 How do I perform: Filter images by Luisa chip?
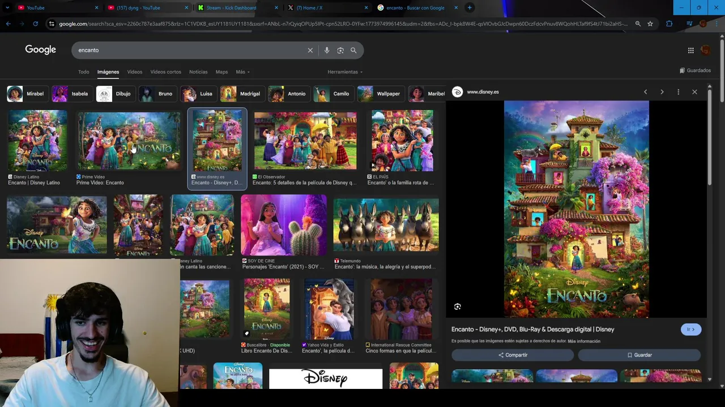click(x=198, y=94)
